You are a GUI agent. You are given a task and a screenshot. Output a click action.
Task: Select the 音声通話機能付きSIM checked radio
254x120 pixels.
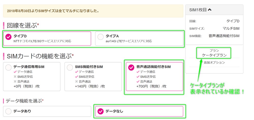pos(131,67)
